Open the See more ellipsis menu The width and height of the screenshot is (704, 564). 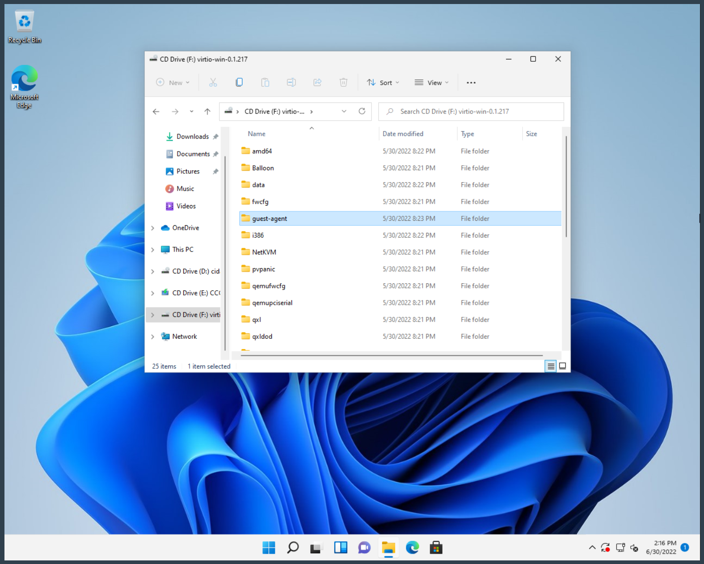[471, 83]
